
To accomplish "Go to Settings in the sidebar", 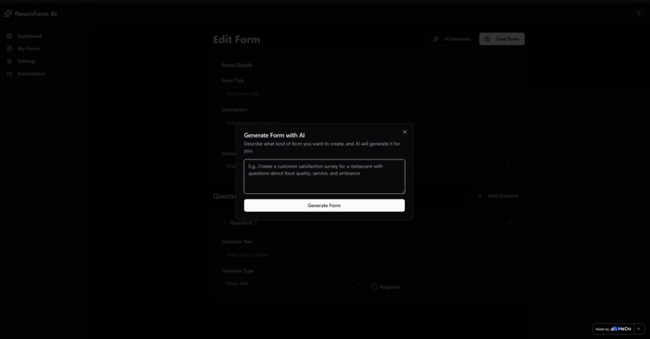I will point(25,61).
